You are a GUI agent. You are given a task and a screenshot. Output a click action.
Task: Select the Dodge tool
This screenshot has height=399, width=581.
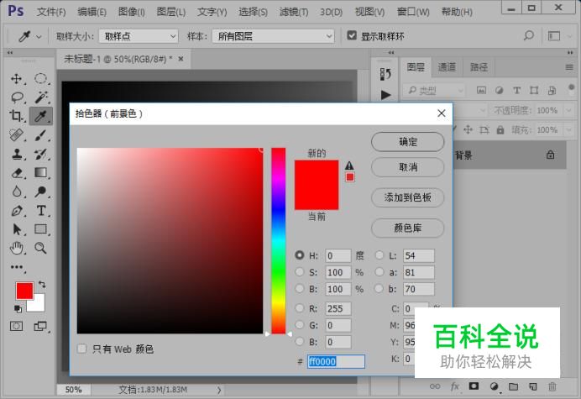point(41,192)
